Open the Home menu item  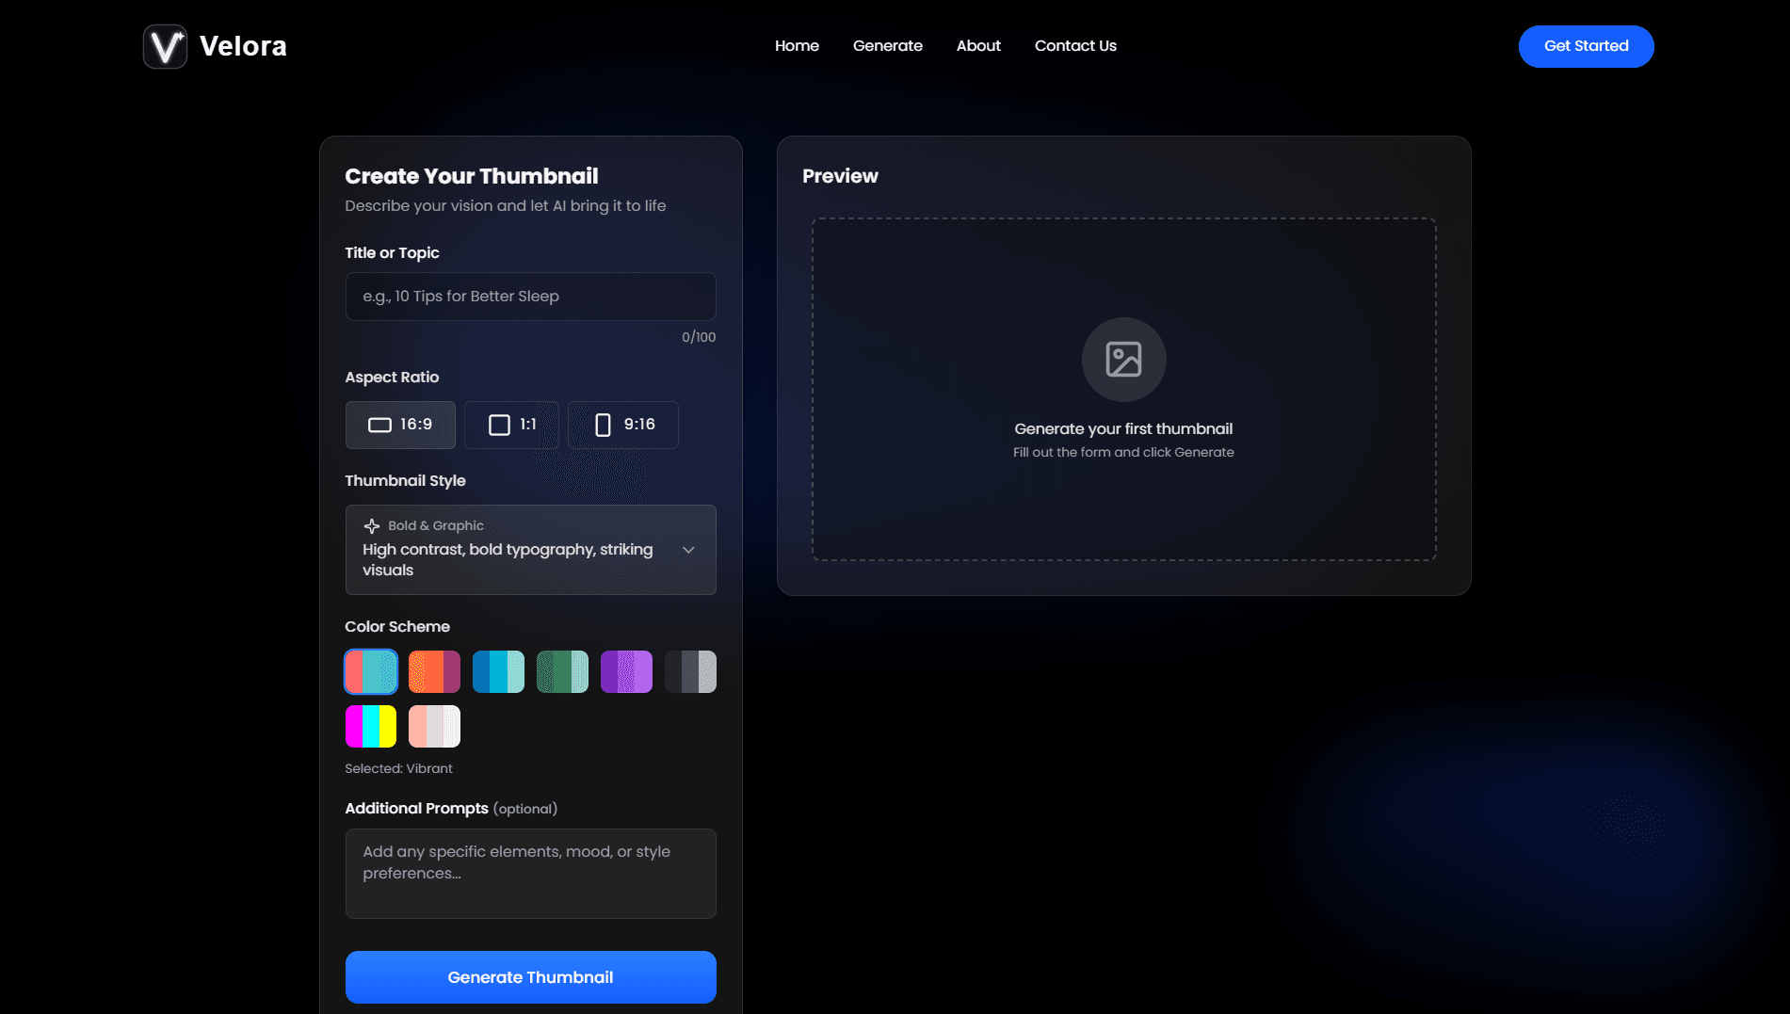tap(797, 46)
